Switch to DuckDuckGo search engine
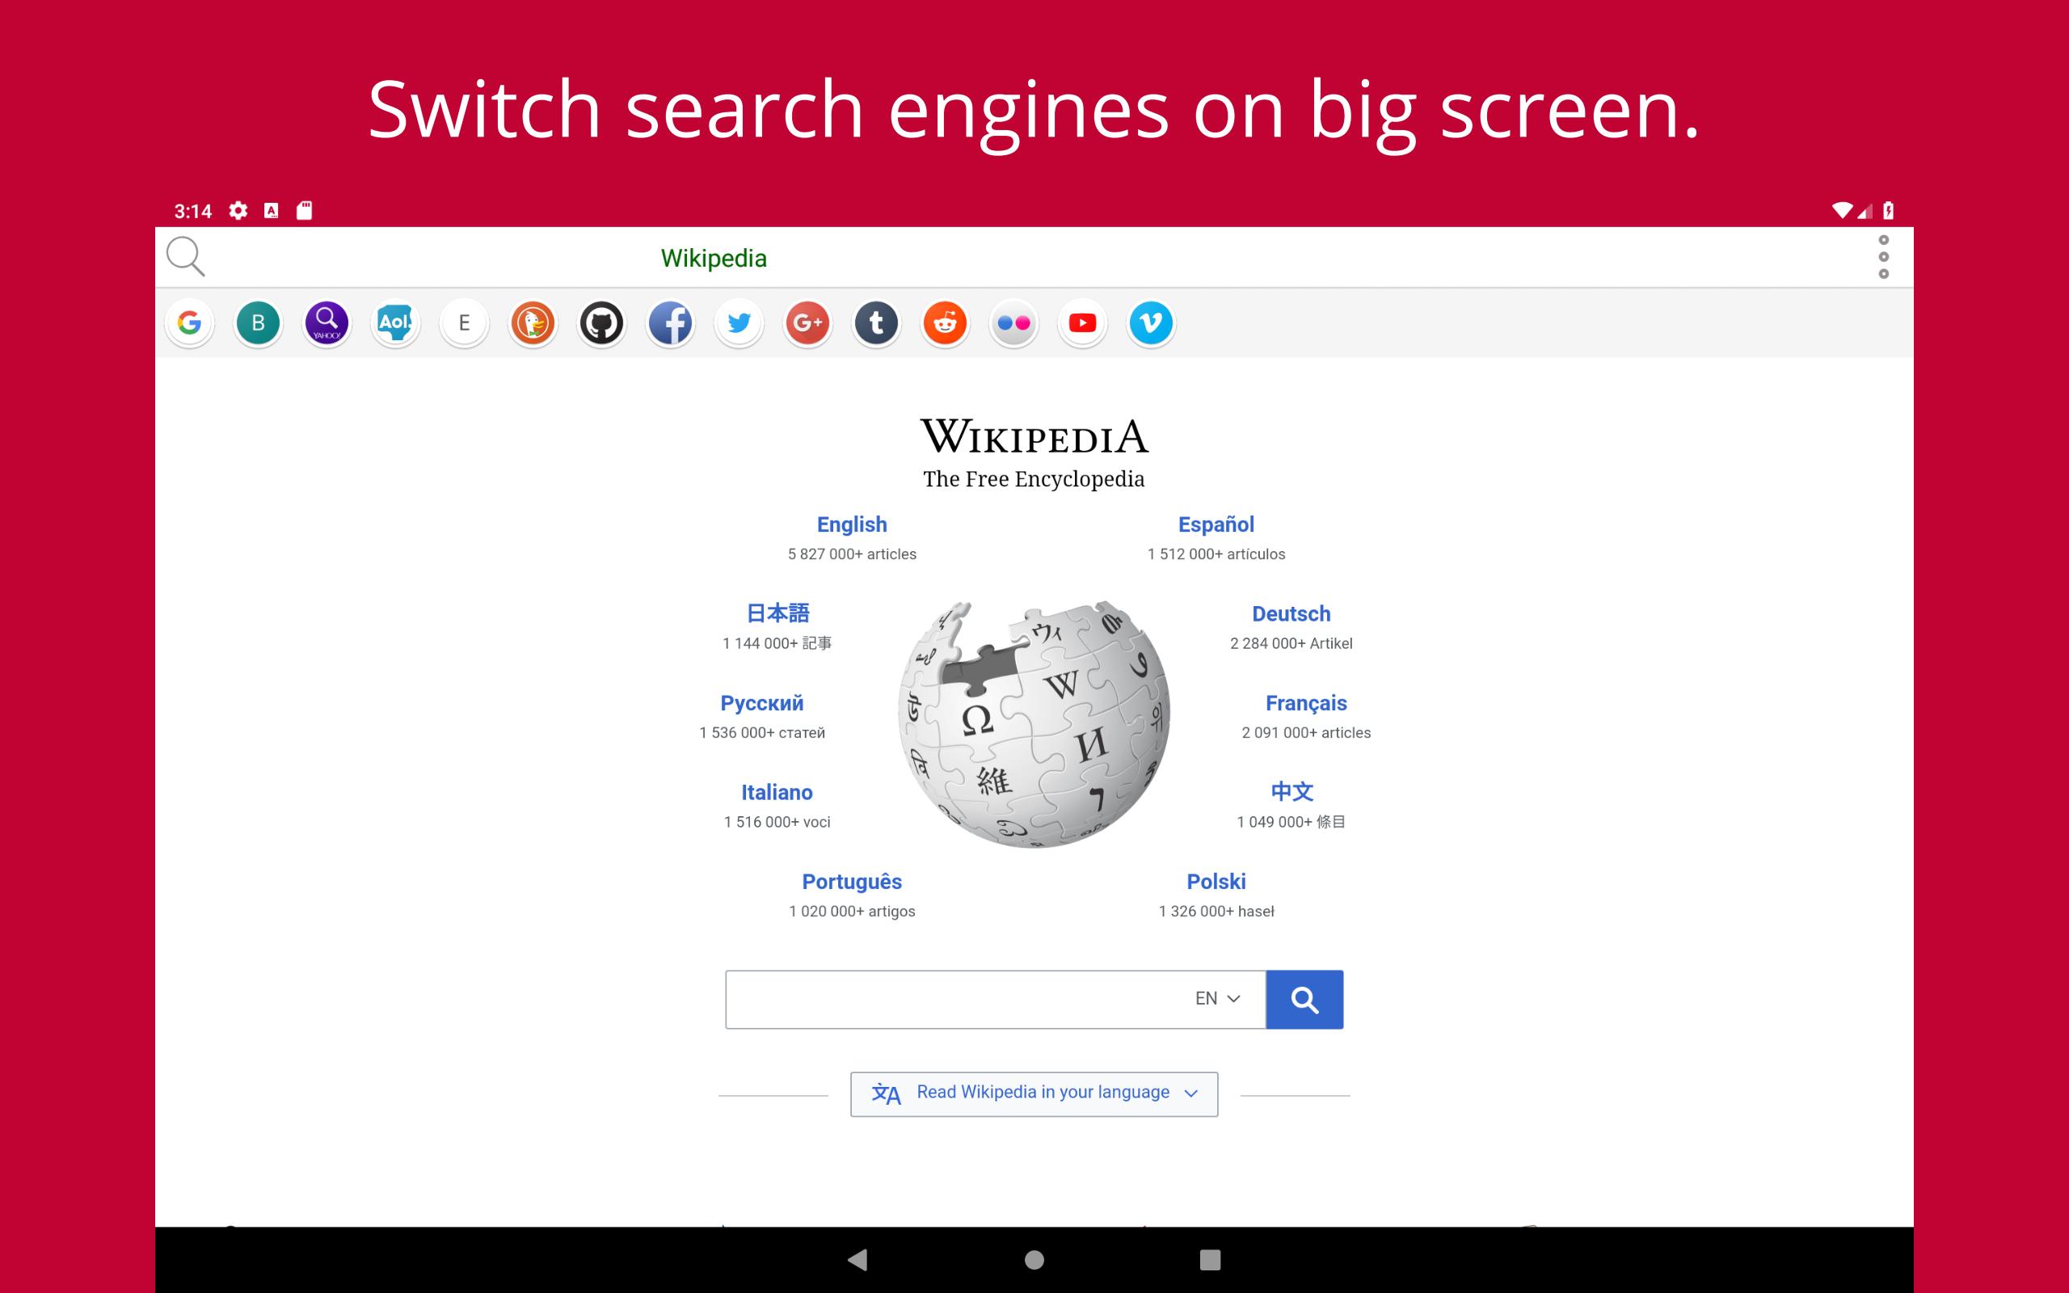This screenshot has width=2069, height=1293. pyautogui.click(x=533, y=323)
